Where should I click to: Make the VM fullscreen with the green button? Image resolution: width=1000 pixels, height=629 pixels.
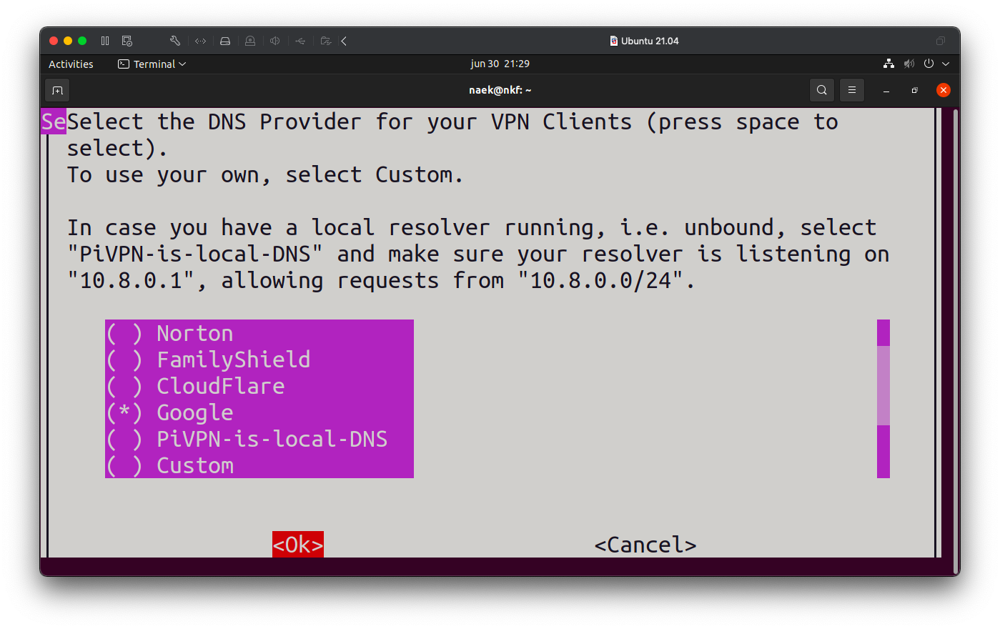(x=82, y=41)
